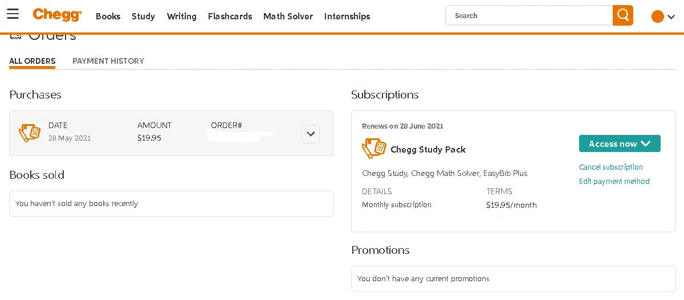Open the Books menu
The image size is (684, 300).
(x=108, y=17)
